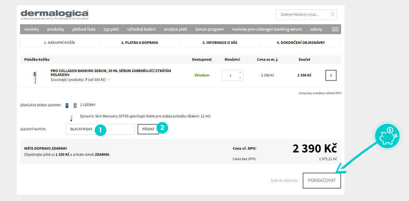This screenshot has height=201, width=409.
Task: Select step 2. Platba a doprava
Action: (139, 43)
